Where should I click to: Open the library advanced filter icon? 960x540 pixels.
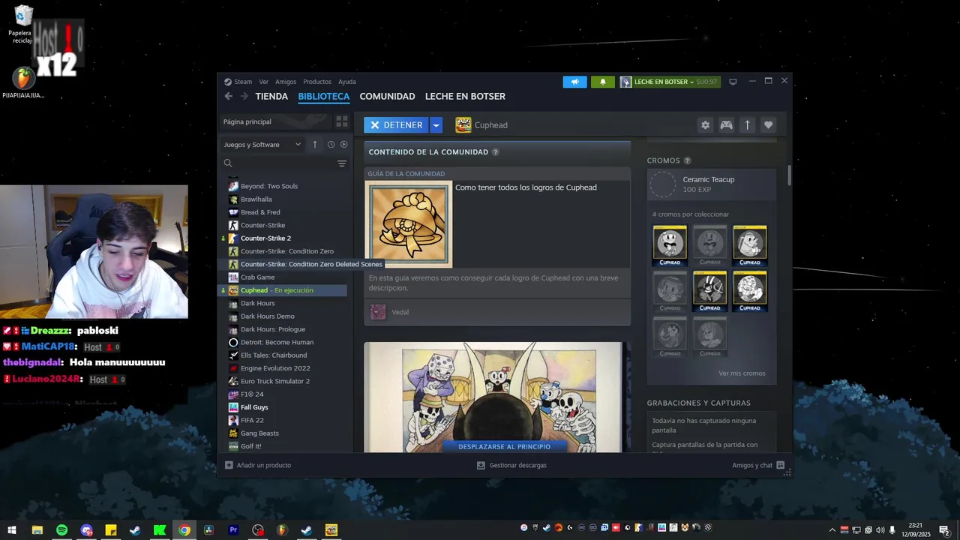pyautogui.click(x=342, y=163)
